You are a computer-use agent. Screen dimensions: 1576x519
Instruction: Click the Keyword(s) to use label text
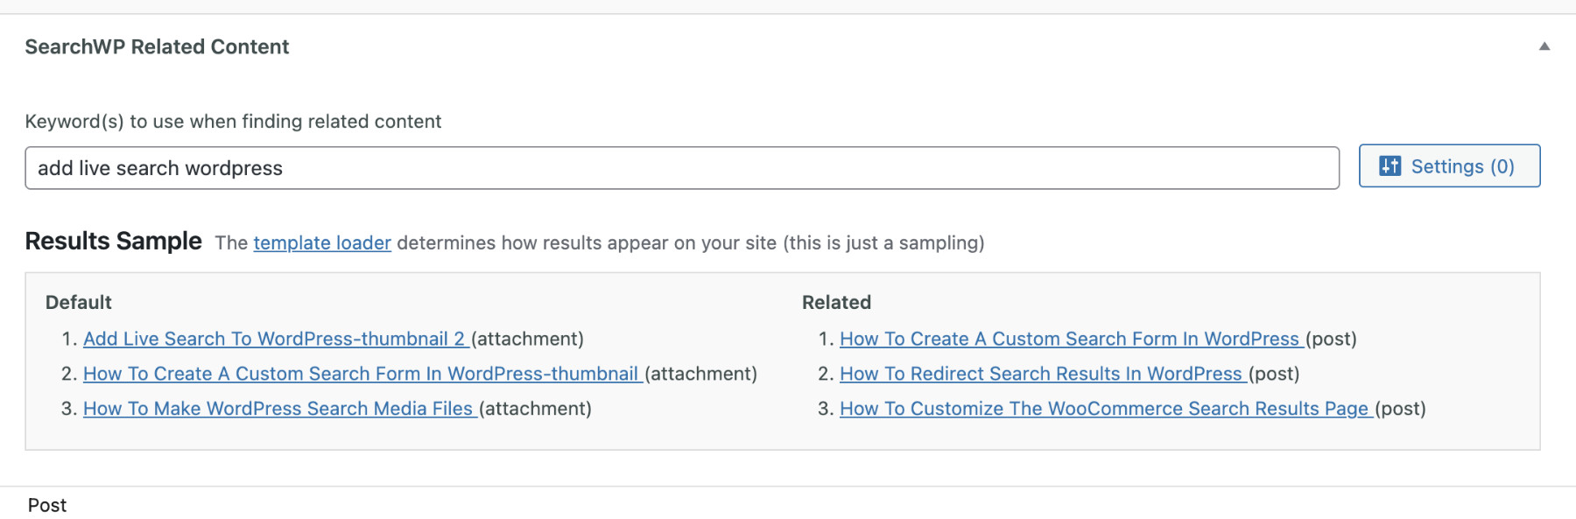point(233,122)
